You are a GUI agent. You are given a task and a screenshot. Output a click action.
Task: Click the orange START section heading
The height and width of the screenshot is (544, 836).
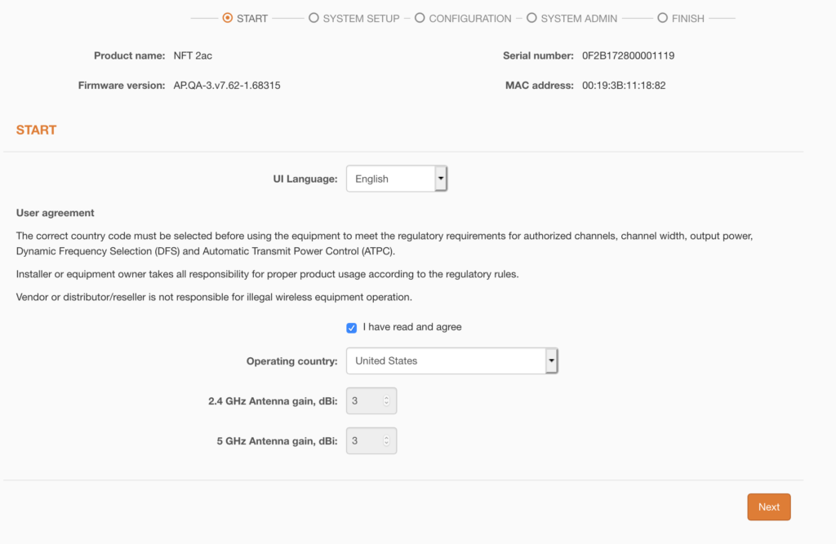click(36, 129)
